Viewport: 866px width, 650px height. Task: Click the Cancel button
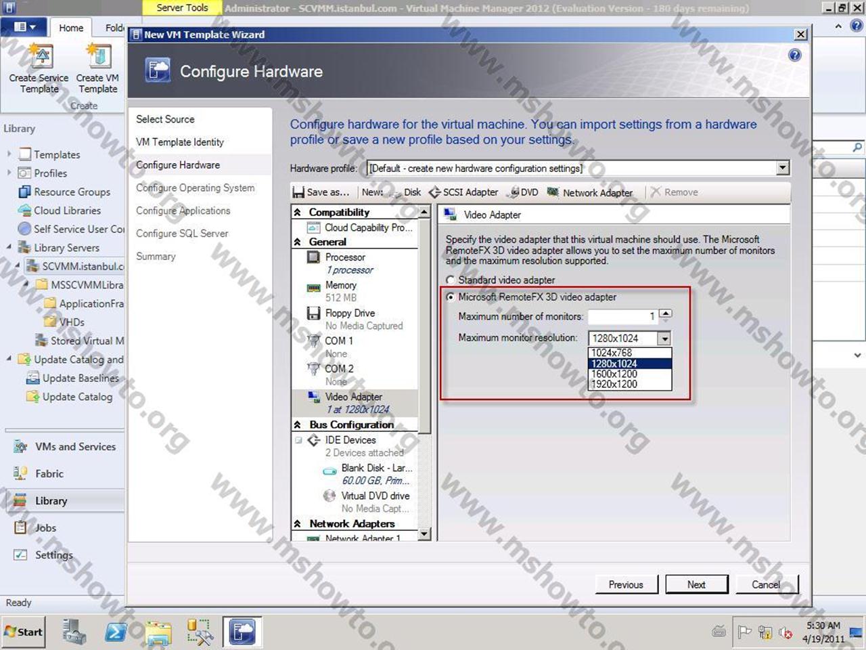(766, 585)
